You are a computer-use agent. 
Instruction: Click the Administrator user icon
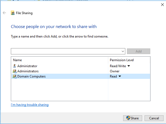(x=14, y=66)
